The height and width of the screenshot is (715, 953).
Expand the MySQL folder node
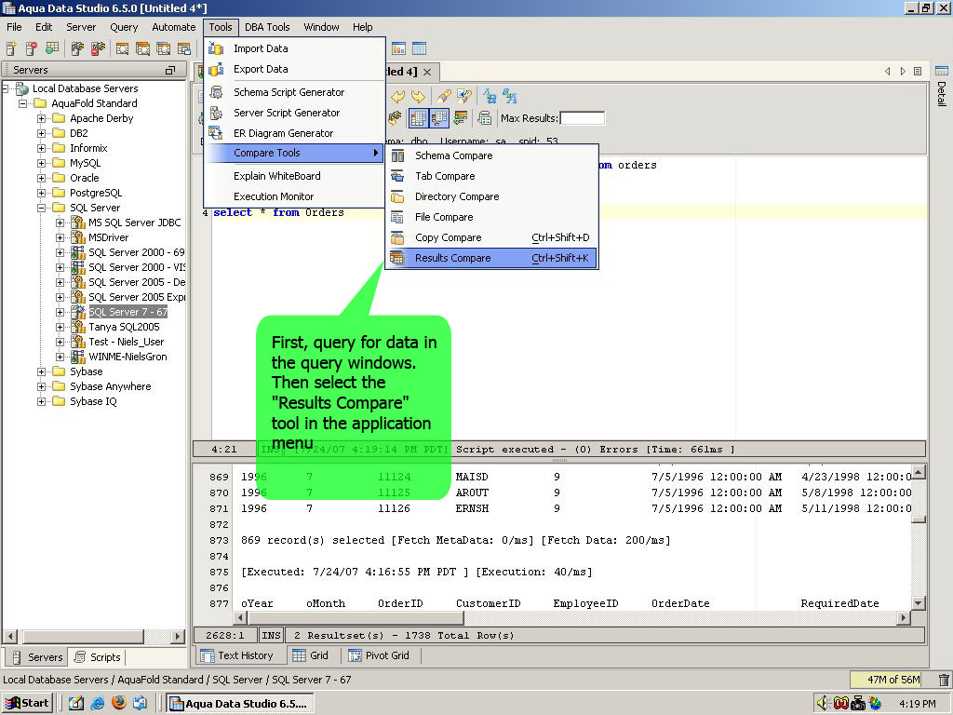click(41, 163)
